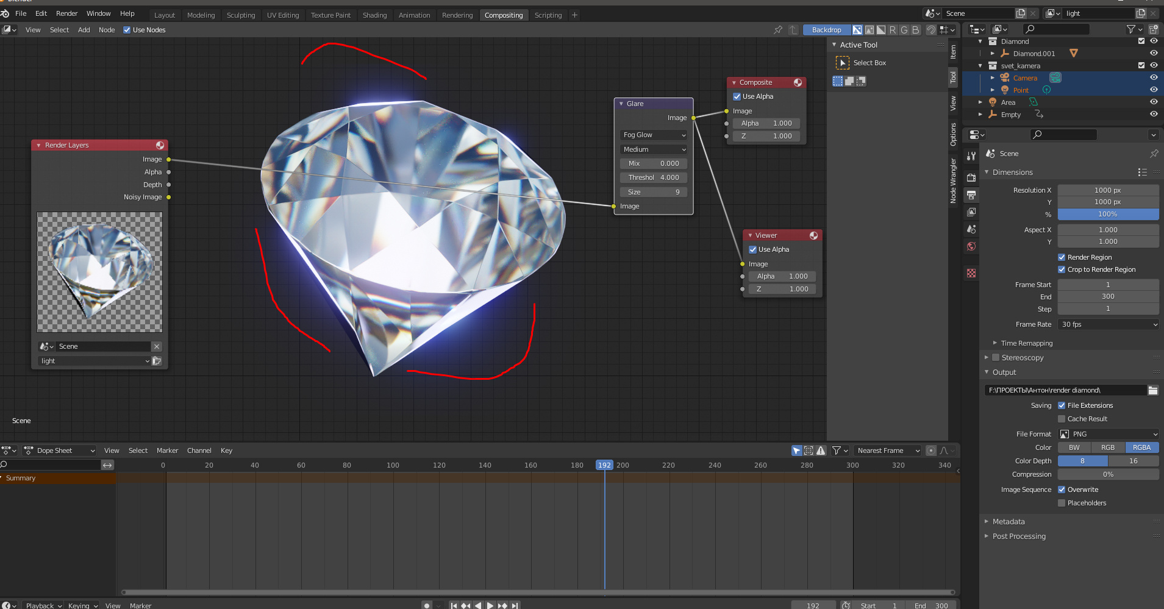
Task: Hide Camera object via eye icon
Action: point(1154,77)
